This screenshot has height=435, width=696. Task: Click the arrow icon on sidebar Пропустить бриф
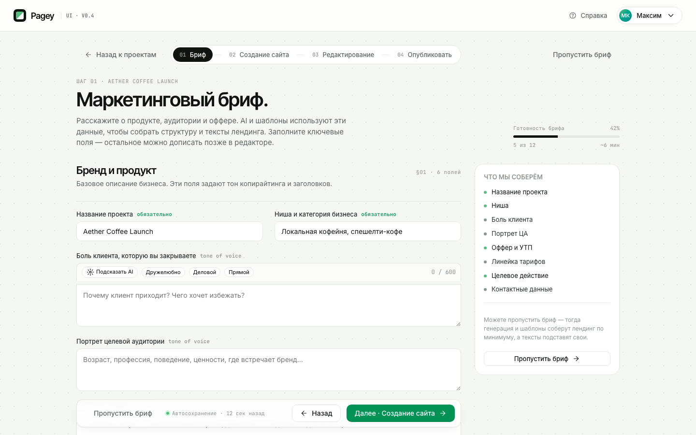tap(576, 359)
